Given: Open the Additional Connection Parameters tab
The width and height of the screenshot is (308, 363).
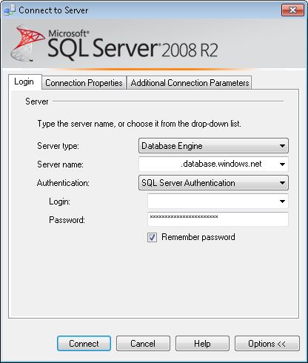Looking at the screenshot, I should [x=190, y=83].
